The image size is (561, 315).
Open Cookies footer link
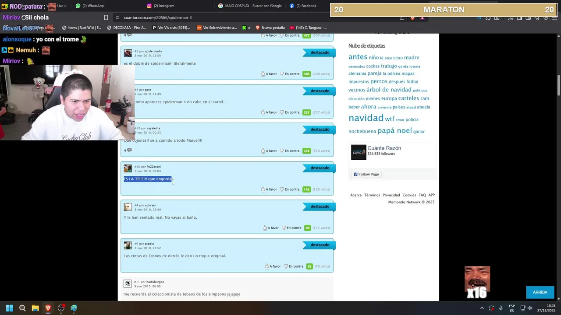coord(409,195)
